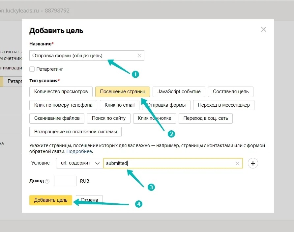Confirm with the yellow Добавить цель button
Viewport: 294px width, 232px height.
tap(51, 200)
